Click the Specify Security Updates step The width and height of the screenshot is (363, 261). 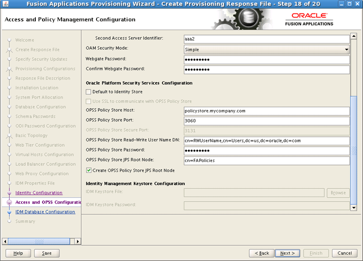point(41,59)
